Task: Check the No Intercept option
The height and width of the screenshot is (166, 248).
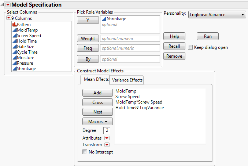Action: coord(85,152)
